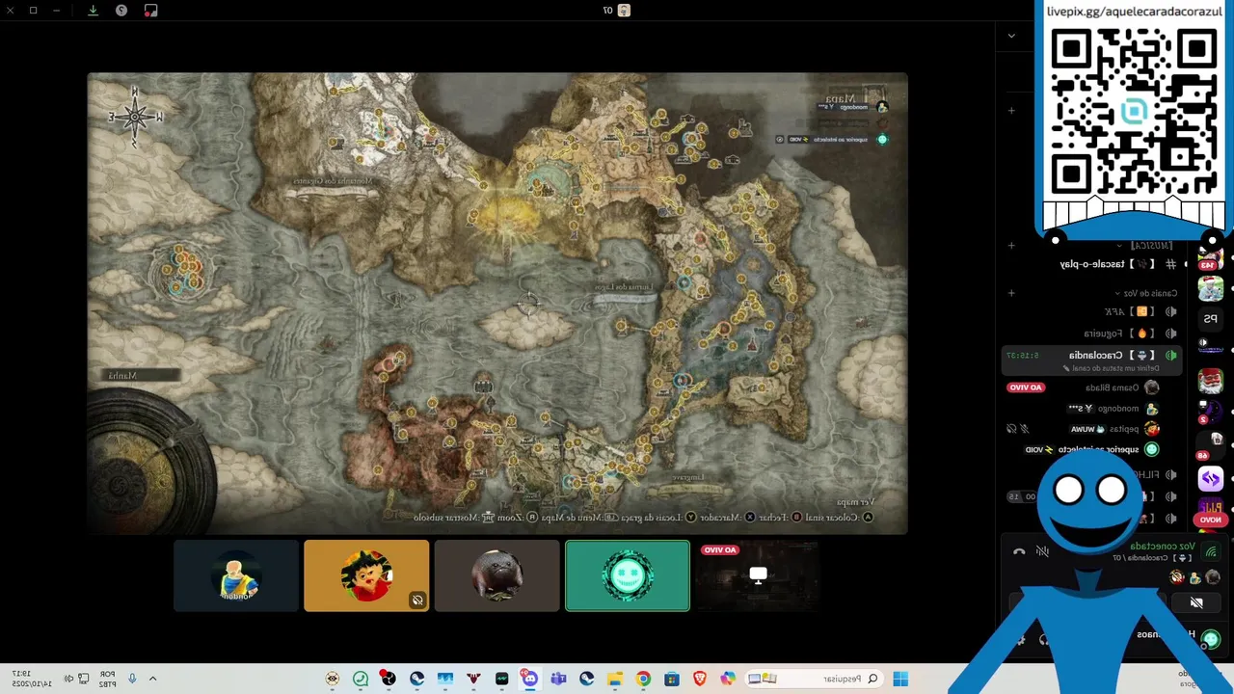The height and width of the screenshot is (694, 1234).
Task: Open the server header dropdown chevron
Action: coord(1011,36)
